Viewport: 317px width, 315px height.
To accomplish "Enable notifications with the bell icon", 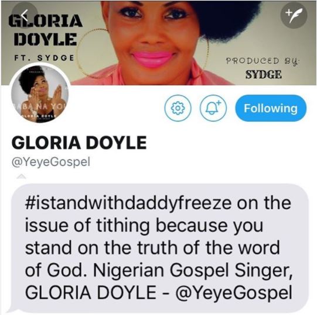I will point(213,108).
